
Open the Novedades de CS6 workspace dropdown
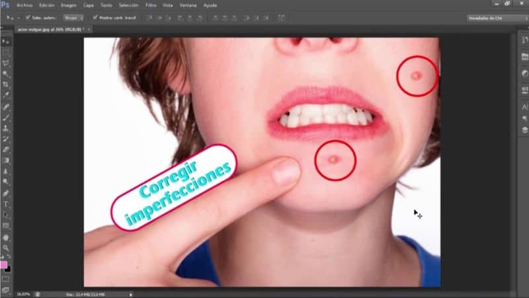tap(497, 19)
